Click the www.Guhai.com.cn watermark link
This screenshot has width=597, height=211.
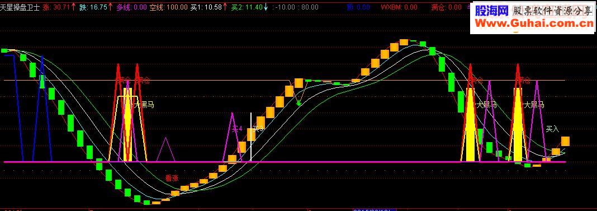click(x=532, y=24)
